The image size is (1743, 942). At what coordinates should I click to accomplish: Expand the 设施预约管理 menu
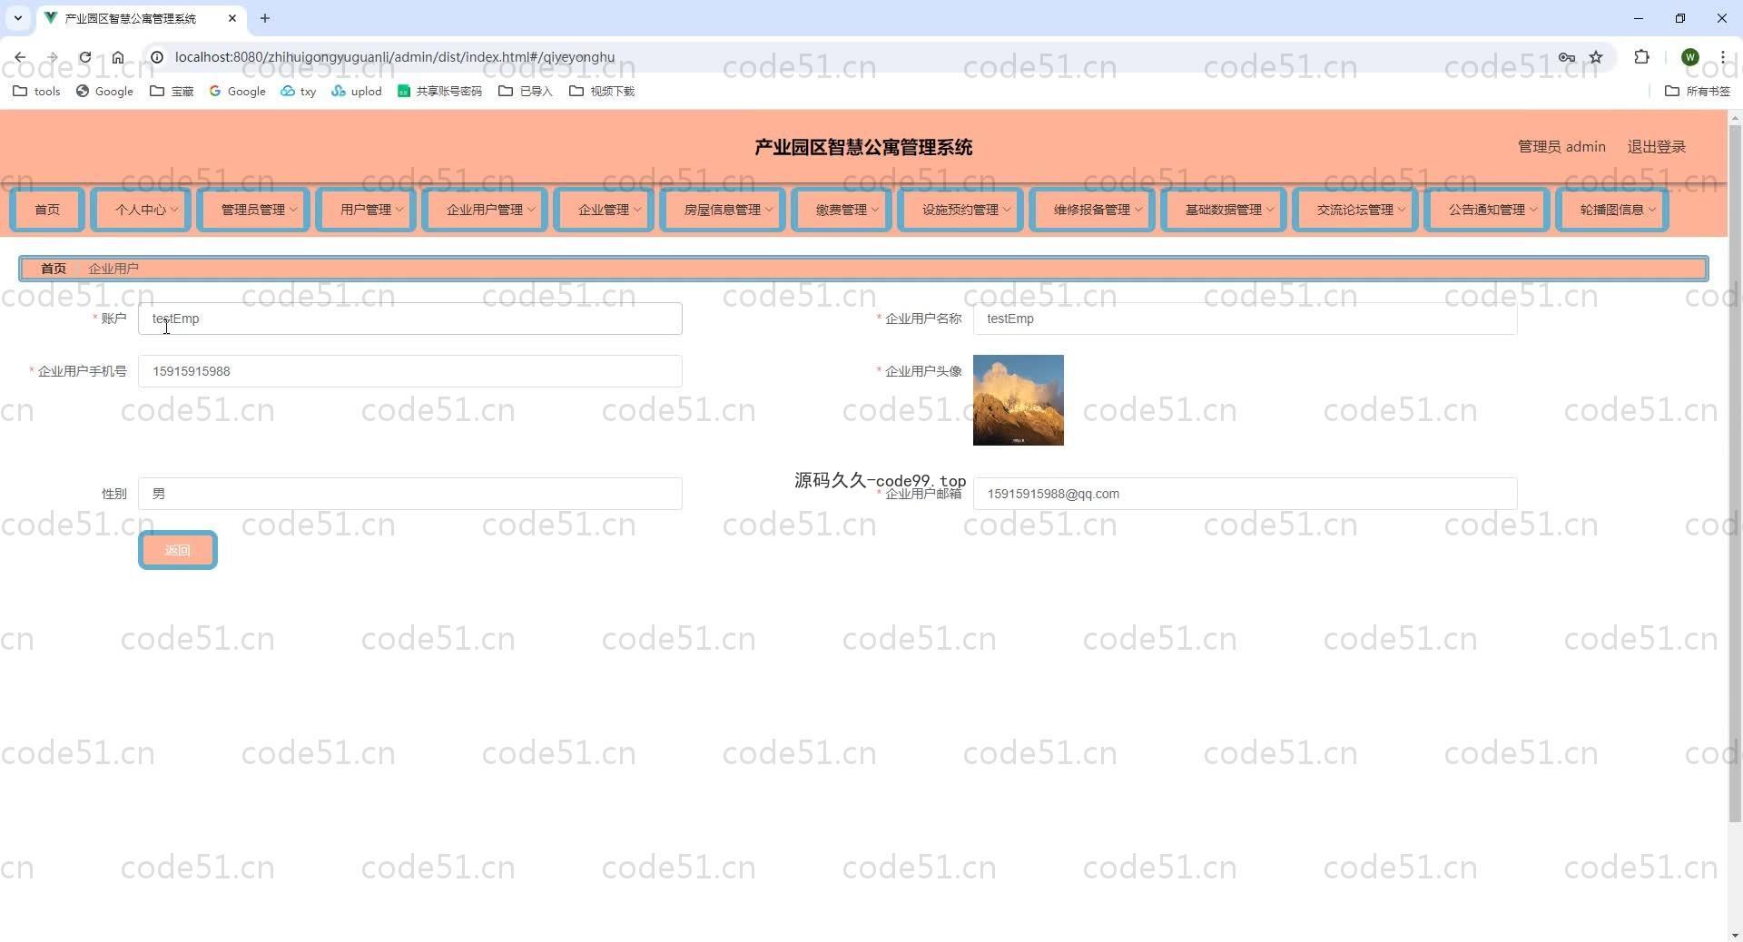pos(960,210)
